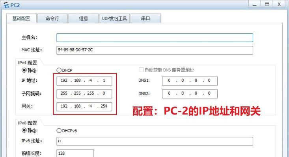This screenshot has width=289, height=157.
Task: Click the DNS2 label
Action: click(x=144, y=93)
